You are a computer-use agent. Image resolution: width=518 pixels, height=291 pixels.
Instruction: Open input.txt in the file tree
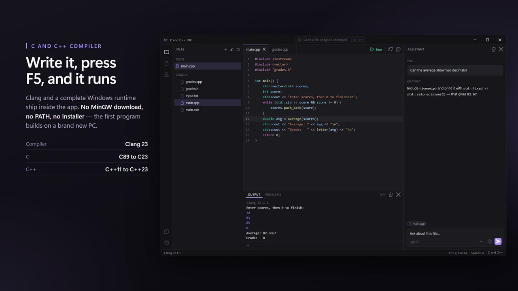[x=208, y=96]
